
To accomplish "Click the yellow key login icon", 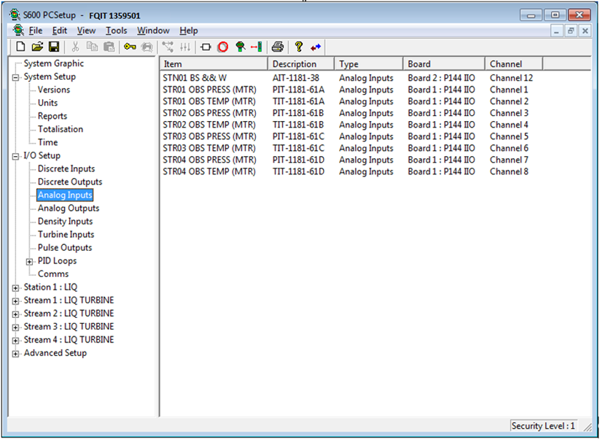I will [130, 47].
